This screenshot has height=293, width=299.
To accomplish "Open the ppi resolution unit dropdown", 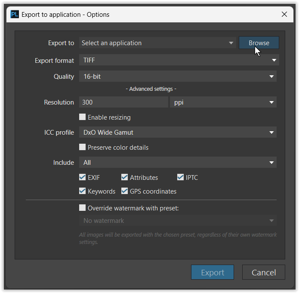I will [223, 102].
